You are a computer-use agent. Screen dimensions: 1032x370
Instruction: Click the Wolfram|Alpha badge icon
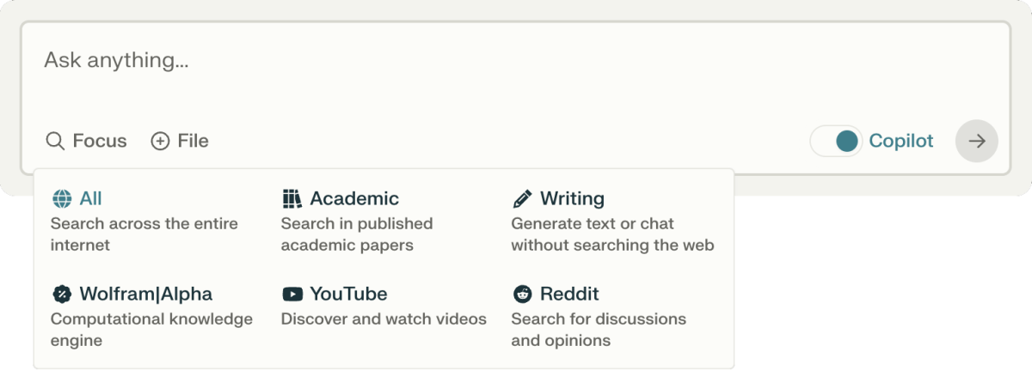tap(62, 294)
